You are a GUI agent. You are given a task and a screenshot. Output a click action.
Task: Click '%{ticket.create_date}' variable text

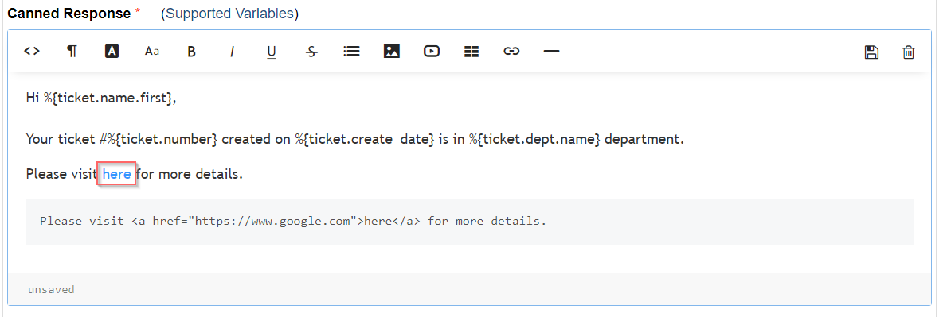pos(364,140)
